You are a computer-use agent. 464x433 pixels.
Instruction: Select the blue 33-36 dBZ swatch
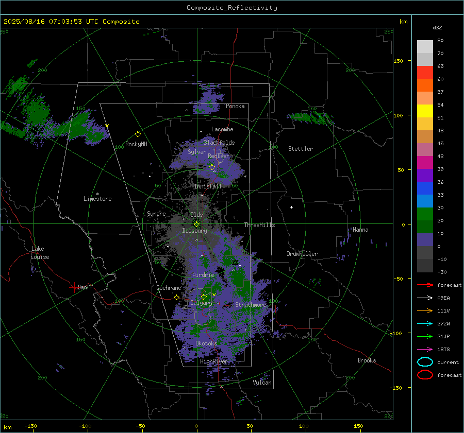(x=425, y=188)
